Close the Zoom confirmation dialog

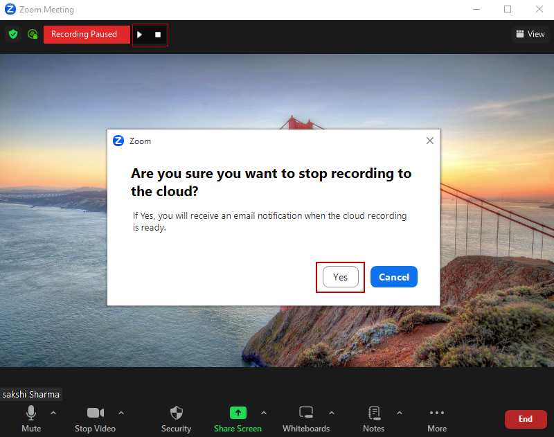429,141
